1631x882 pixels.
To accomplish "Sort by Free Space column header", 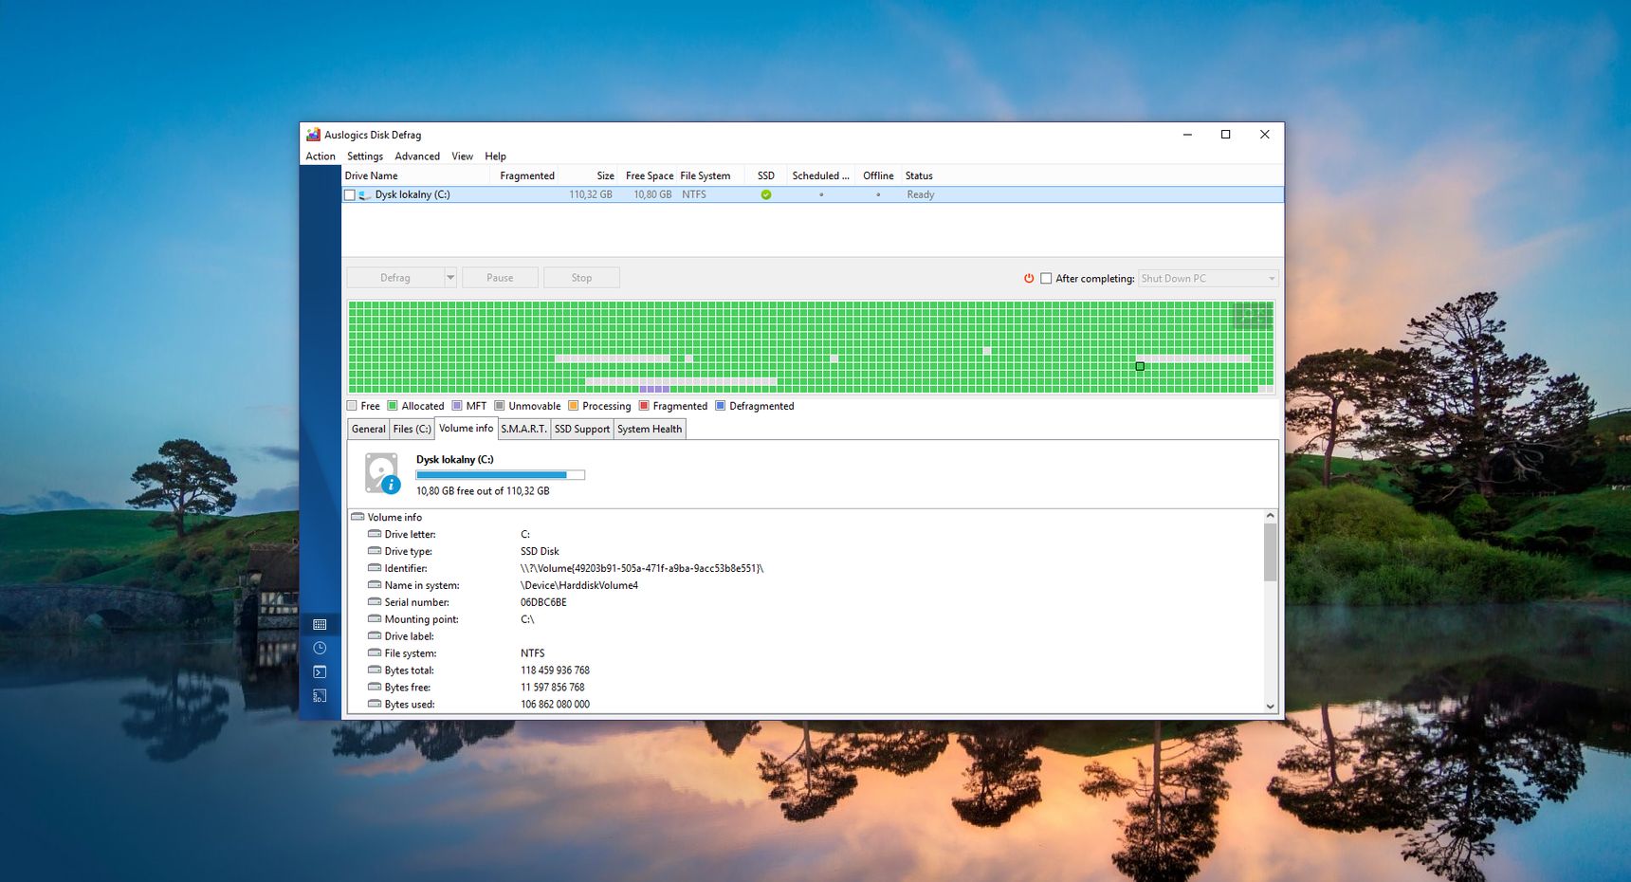I will (x=650, y=175).
